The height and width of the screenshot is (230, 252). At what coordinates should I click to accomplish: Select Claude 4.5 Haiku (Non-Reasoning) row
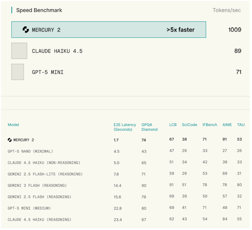click(x=44, y=163)
